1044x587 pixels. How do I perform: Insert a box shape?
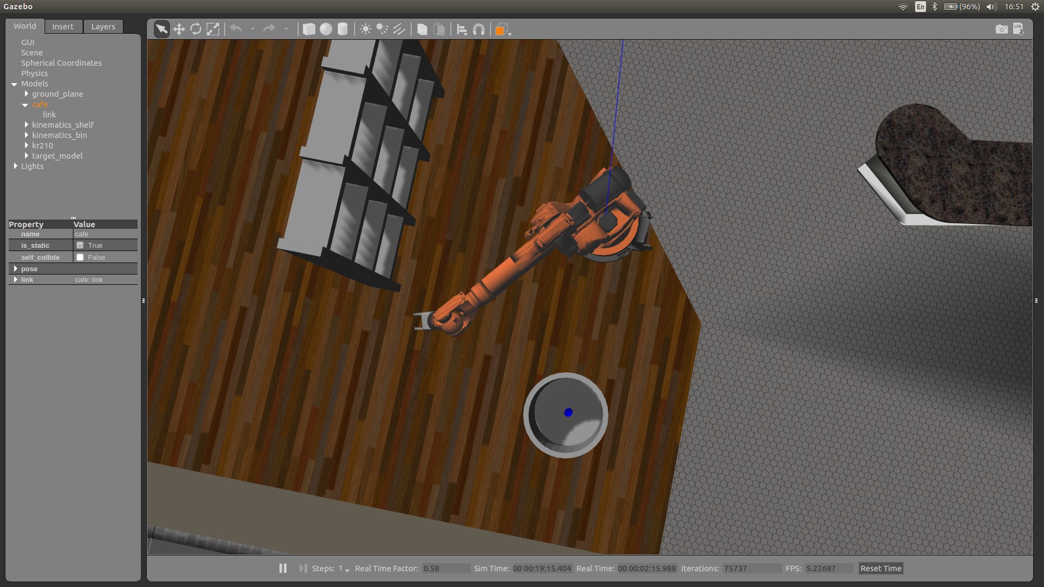click(x=309, y=29)
